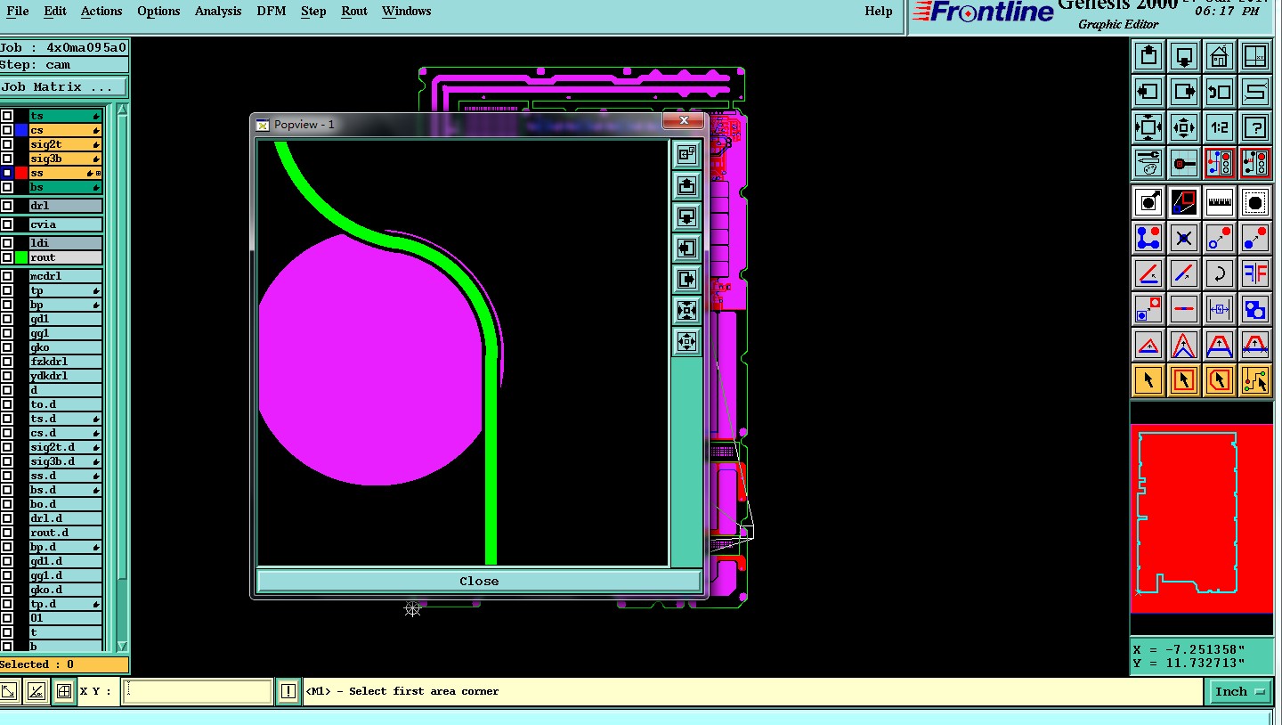Image resolution: width=1282 pixels, height=725 pixels.
Task: Click layer list scroll up arrow
Action: [123, 110]
